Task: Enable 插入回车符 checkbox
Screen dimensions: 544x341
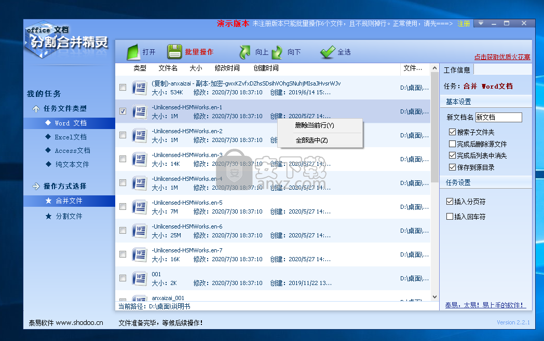Action: tap(450, 217)
